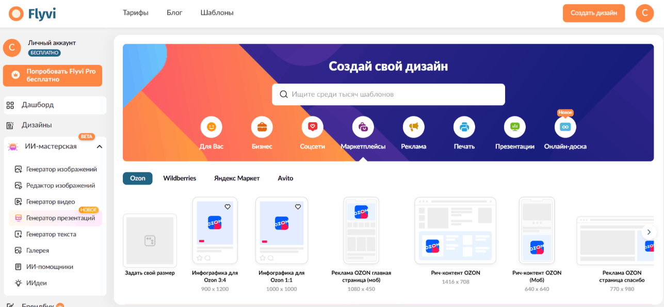Click the ИИ-мастерская section icon

point(13,147)
